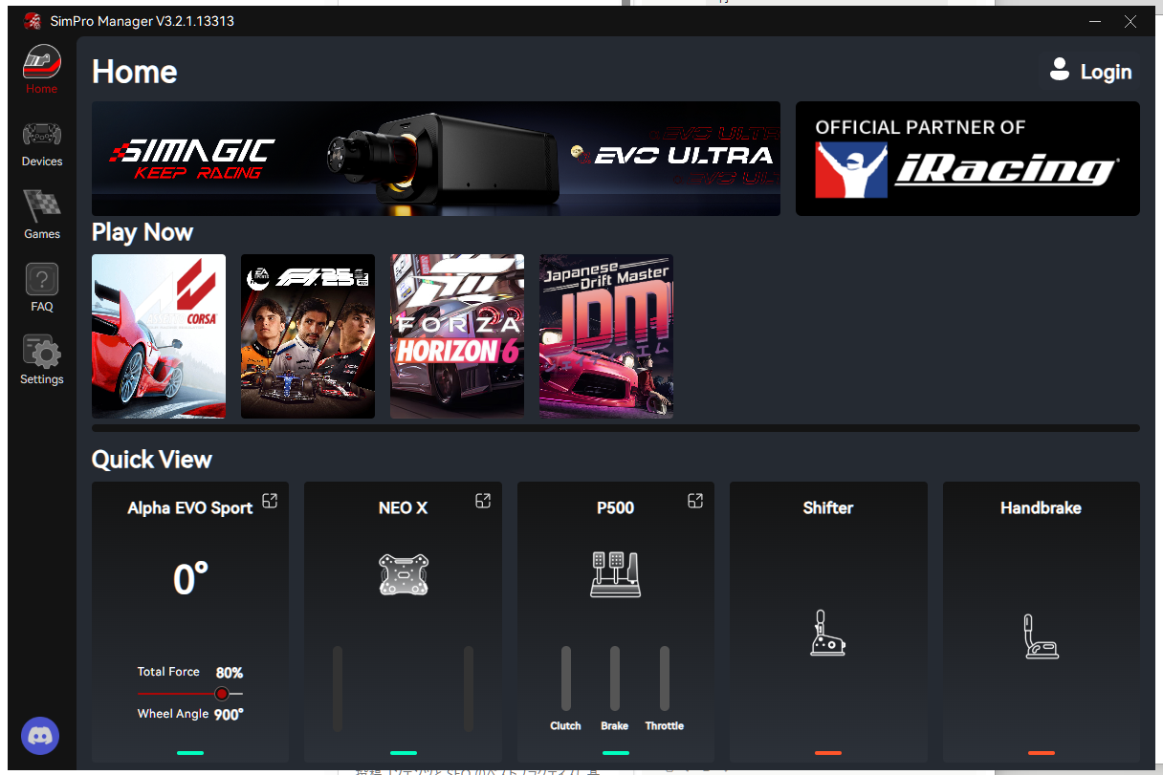Click the P500 green status indicator
1163x775 pixels.
pos(615,753)
